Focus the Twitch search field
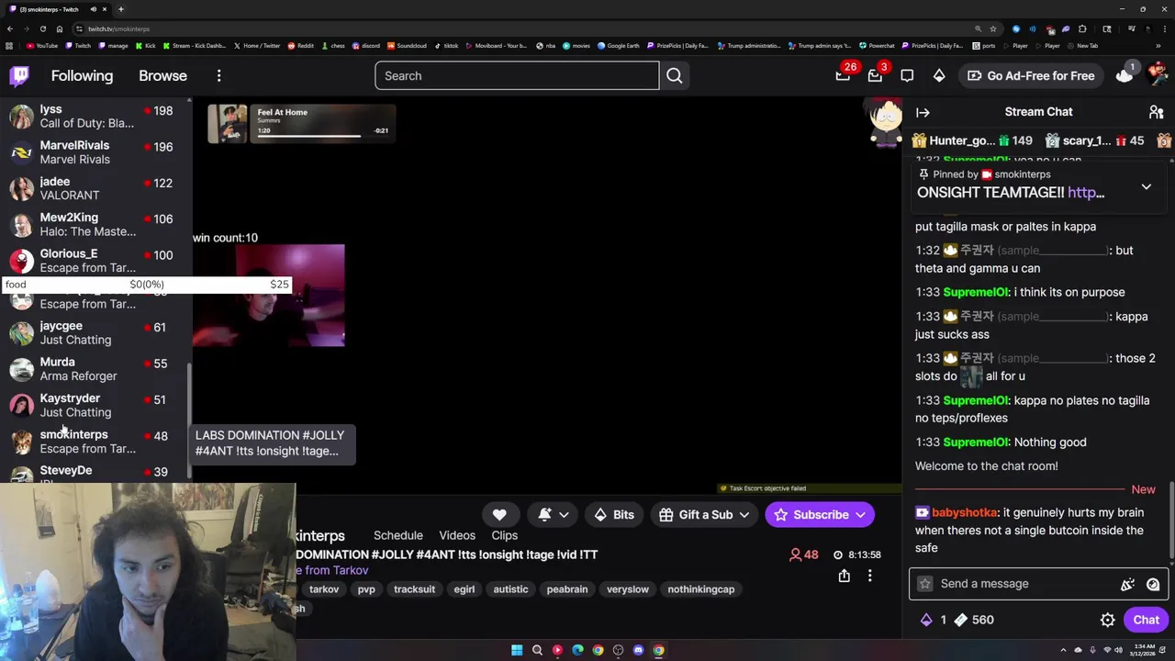Viewport: 1175px width, 661px height. click(517, 75)
